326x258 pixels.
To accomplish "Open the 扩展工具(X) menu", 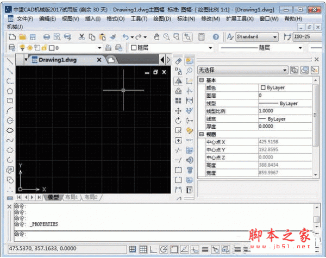I will (240, 19).
